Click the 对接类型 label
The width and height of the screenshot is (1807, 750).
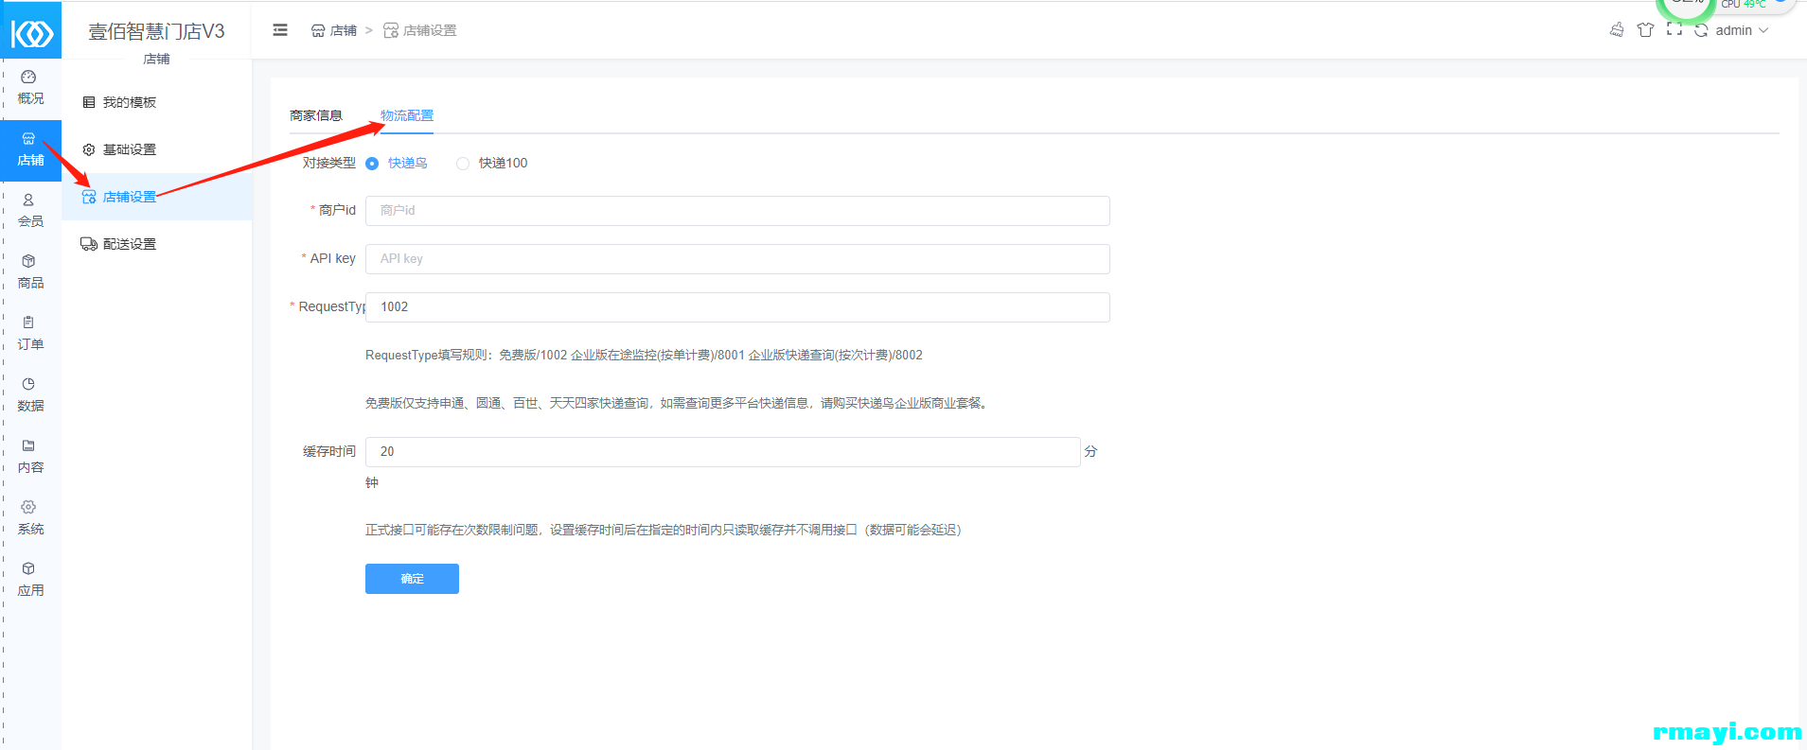pos(329,164)
